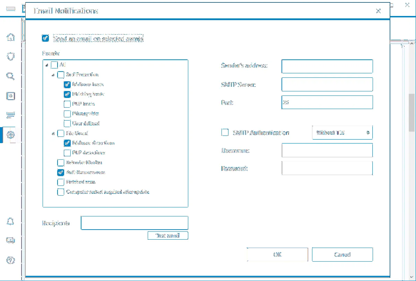Click the Sender's address input field
Screen dimensions: 416x281
327,66
